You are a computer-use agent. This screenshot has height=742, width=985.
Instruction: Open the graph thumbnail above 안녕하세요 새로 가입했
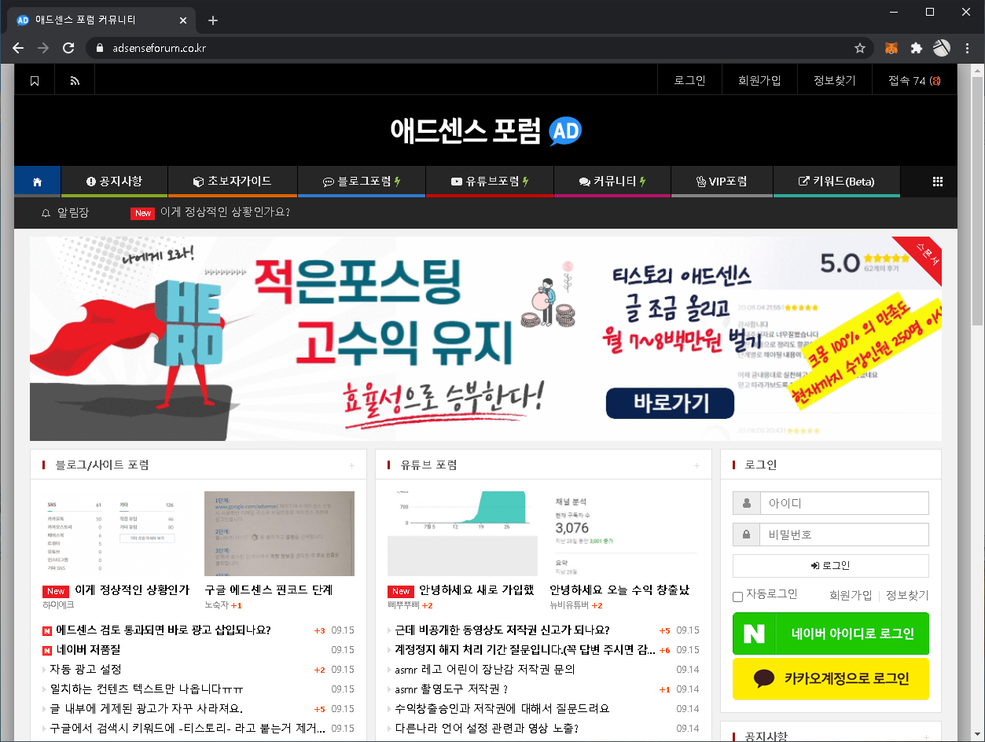coord(462,534)
